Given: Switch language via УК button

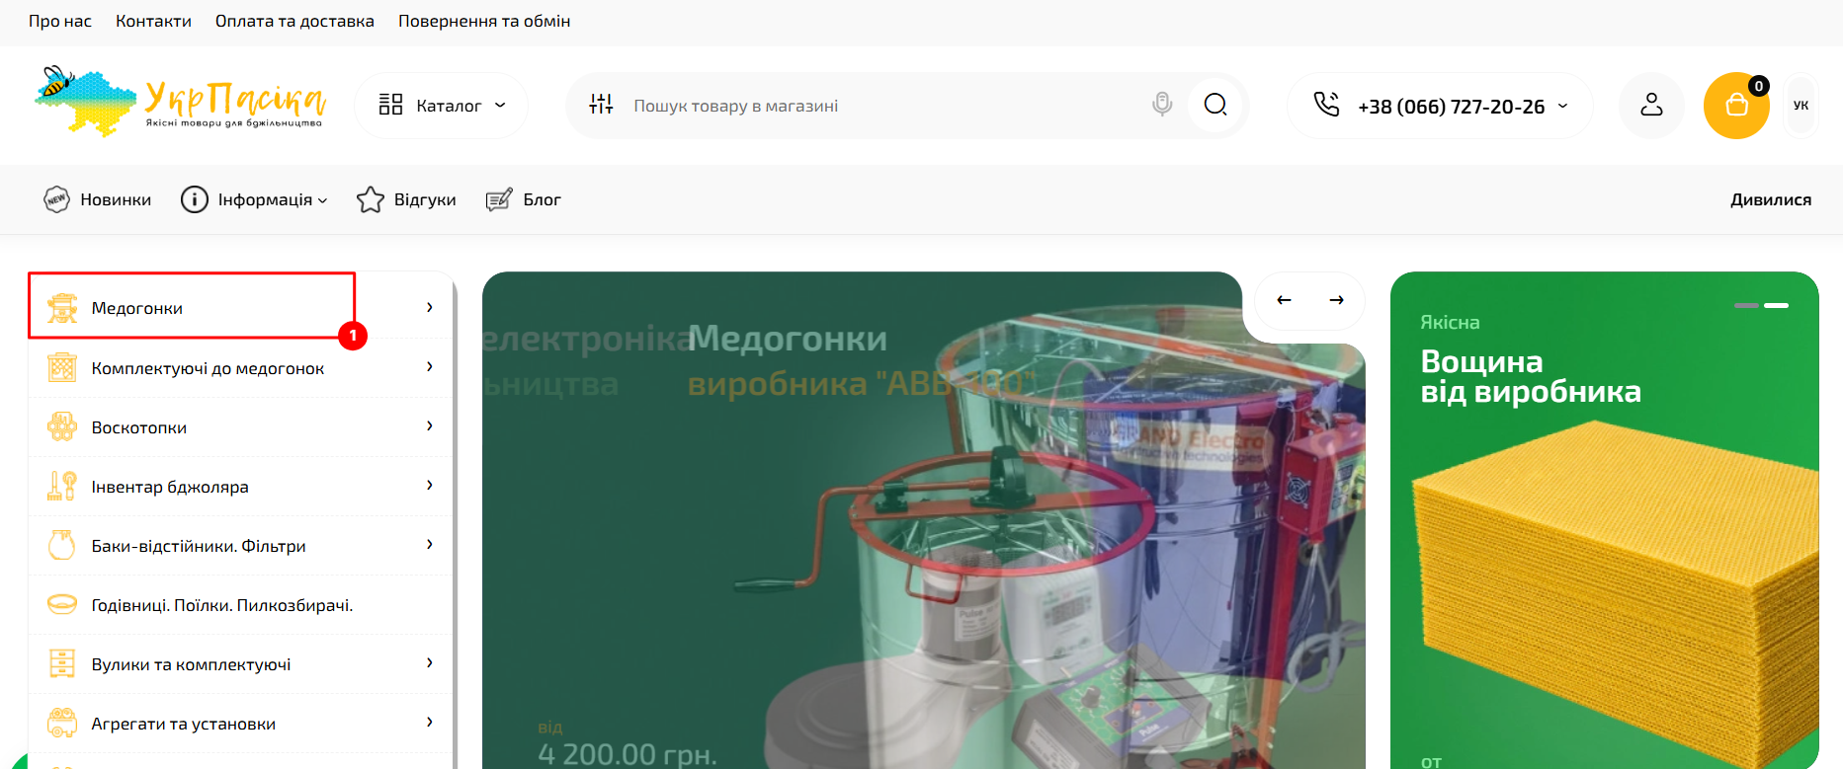Looking at the screenshot, I should point(1801,106).
